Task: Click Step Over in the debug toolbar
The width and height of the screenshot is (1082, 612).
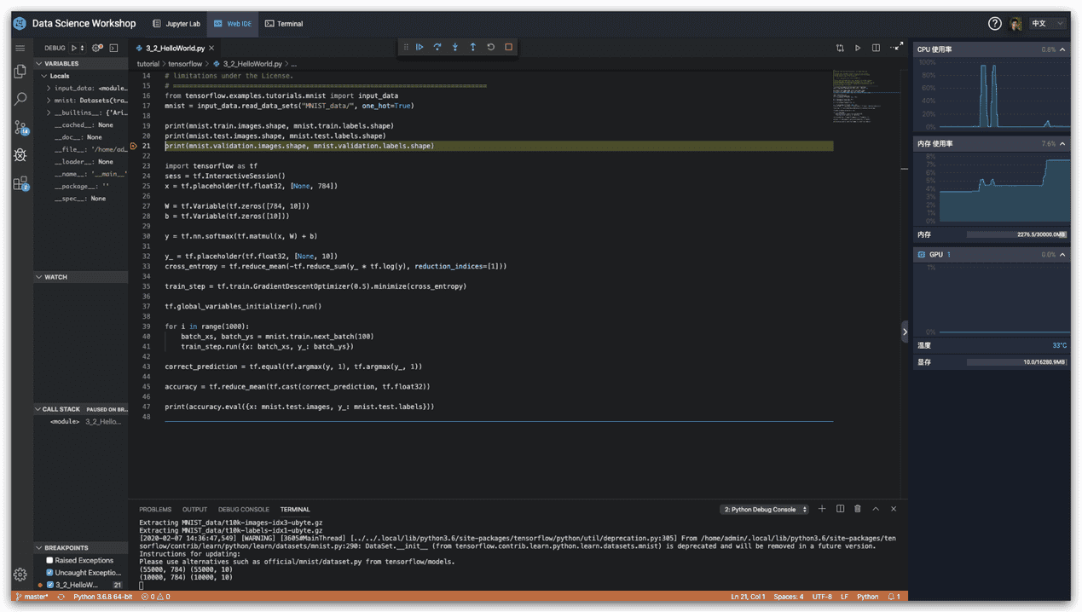Action: [437, 47]
